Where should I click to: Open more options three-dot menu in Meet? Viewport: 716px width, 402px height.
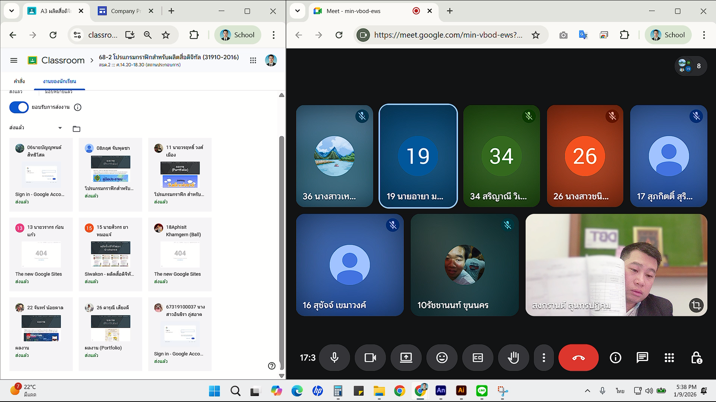click(x=544, y=358)
